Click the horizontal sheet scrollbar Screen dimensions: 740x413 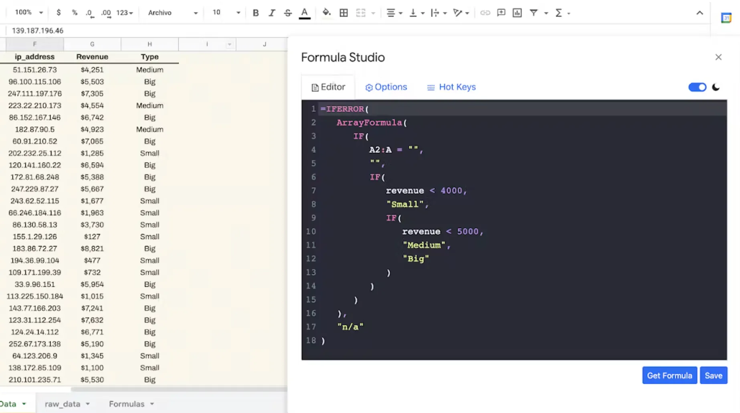[x=179, y=389]
